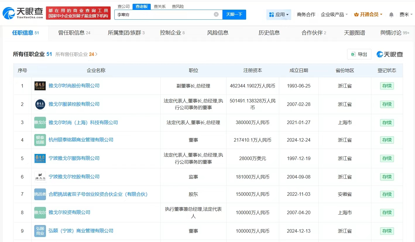
Task: Click the 成立日期 column header
Action: pyautogui.click(x=299, y=71)
